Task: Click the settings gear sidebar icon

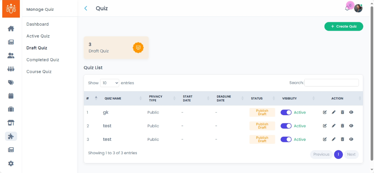Action: (x=11, y=163)
